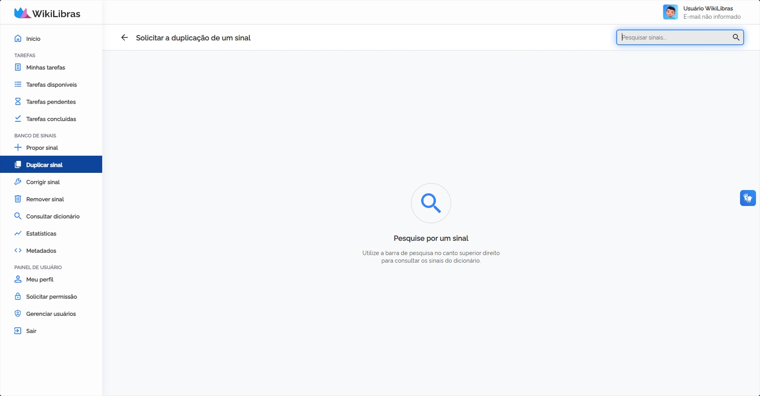Click the hourglass icon for Tarefas pendentes
The height and width of the screenshot is (396, 760).
[18, 102]
